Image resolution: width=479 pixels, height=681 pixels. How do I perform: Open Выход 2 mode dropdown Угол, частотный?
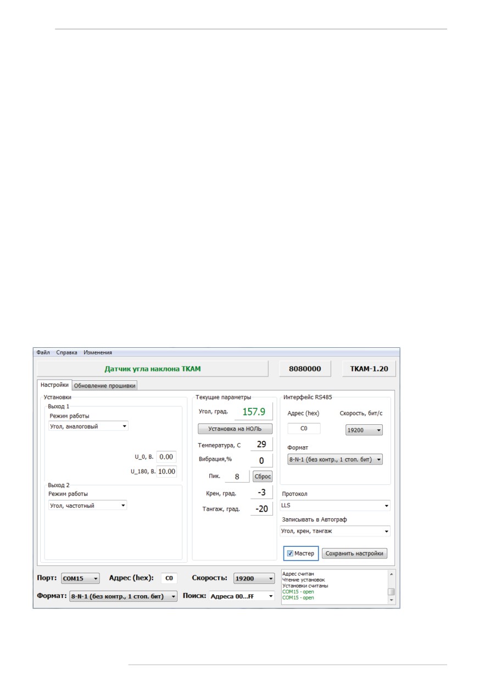[87, 506]
